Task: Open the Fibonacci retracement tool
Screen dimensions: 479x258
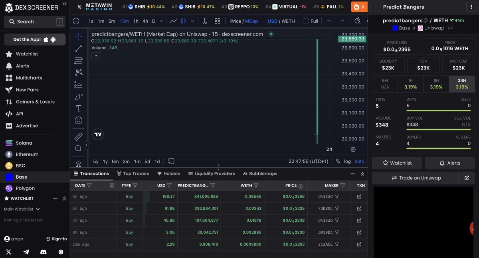Action: (x=79, y=61)
